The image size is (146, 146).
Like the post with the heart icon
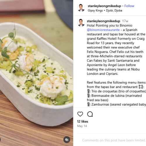80,114
